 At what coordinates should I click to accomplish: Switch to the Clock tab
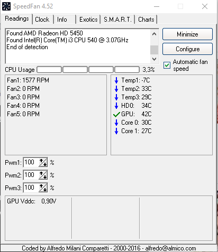pos(42,20)
